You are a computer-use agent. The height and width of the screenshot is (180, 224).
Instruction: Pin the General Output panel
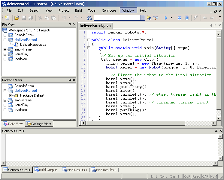coord(216,131)
